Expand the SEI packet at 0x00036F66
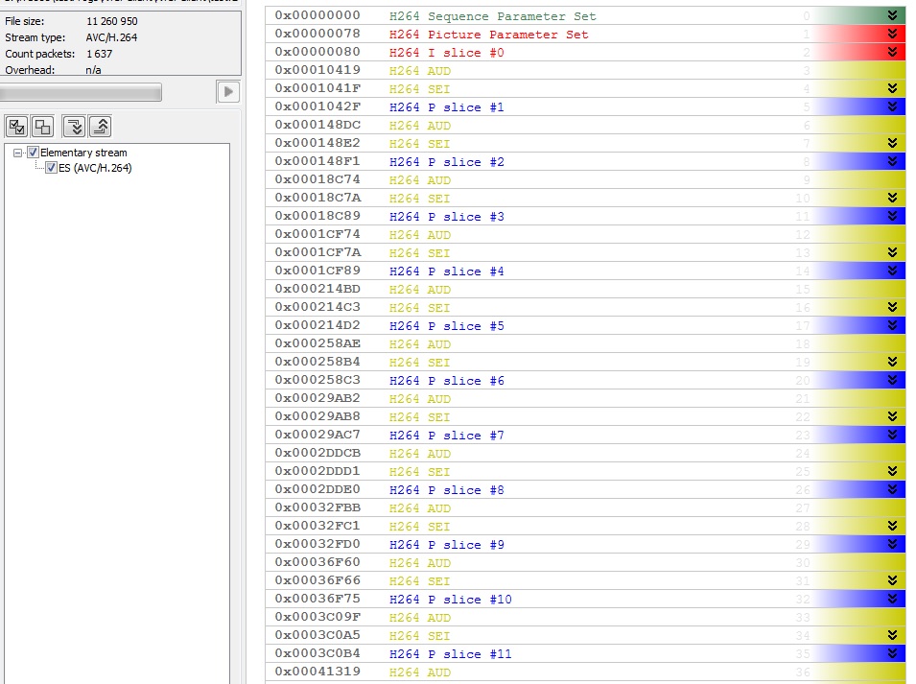 [x=892, y=580]
